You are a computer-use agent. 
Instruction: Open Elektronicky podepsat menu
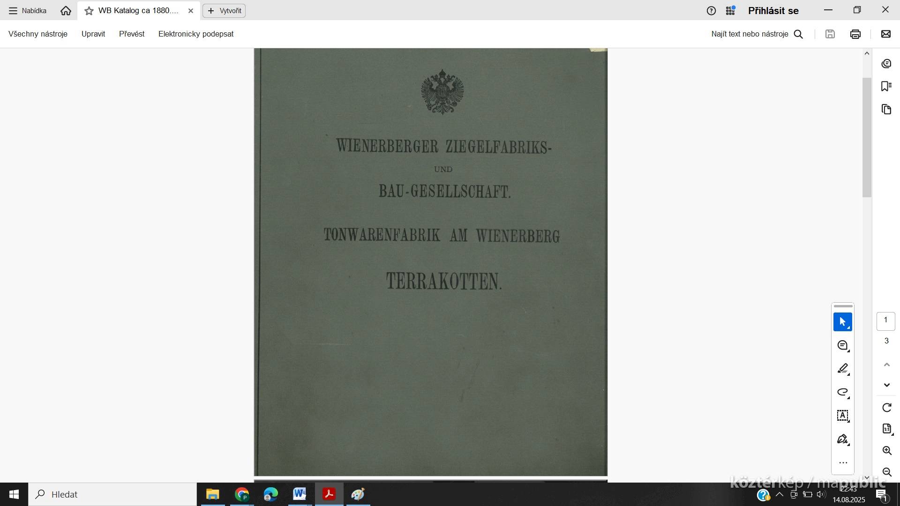(x=196, y=34)
